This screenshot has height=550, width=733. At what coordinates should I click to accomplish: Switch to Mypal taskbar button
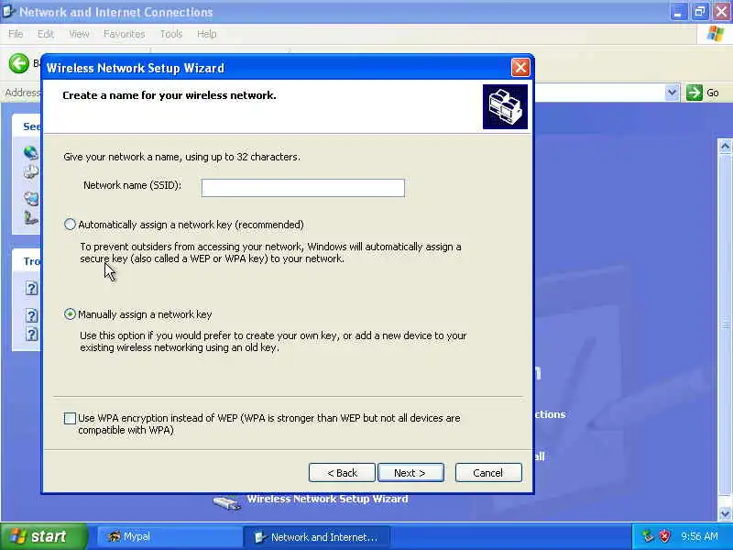point(169,536)
